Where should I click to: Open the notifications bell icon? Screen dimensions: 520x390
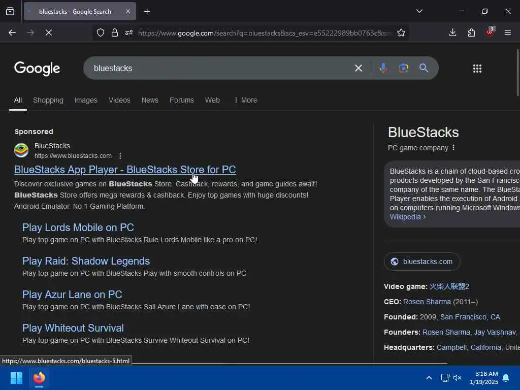point(506,378)
